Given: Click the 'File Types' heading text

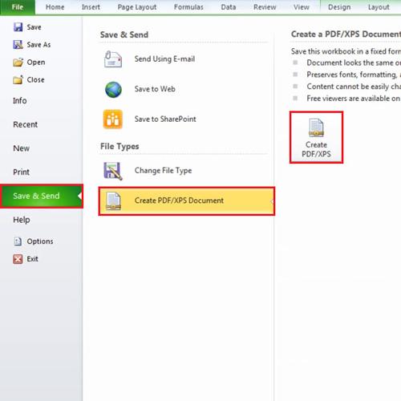Looking at the screenshot, I should click(x=119, y=147).
